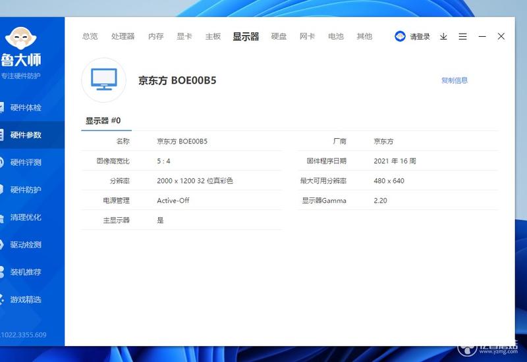Go to the 其他 tab
The image size is (527, 362).
point(364,36)
